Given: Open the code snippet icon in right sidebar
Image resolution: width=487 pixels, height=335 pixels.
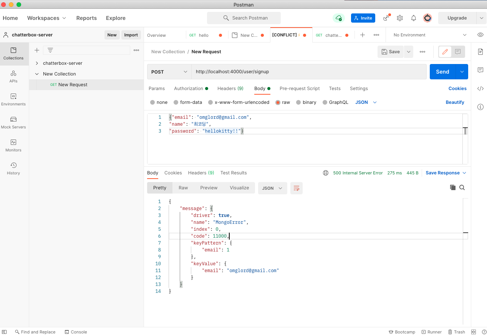Looking at the screenshot, I should coord(480,89).
